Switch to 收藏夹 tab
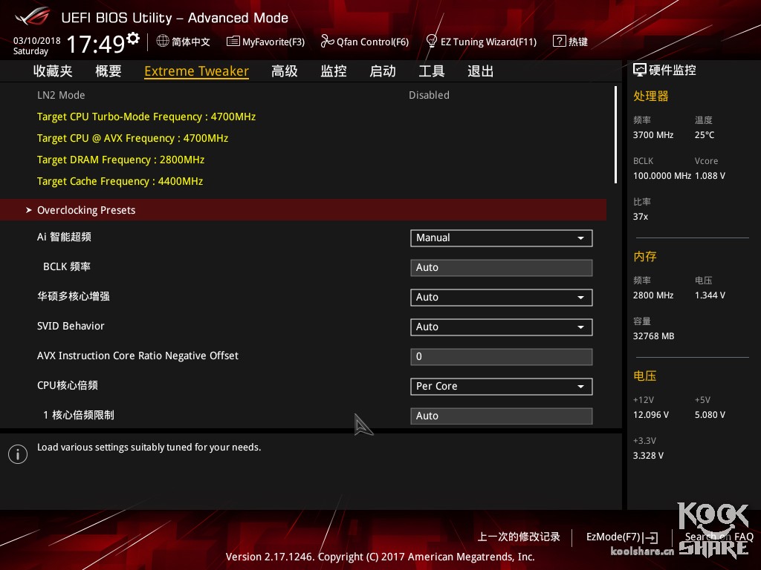The image size is (761, 570). coord(53,71)
